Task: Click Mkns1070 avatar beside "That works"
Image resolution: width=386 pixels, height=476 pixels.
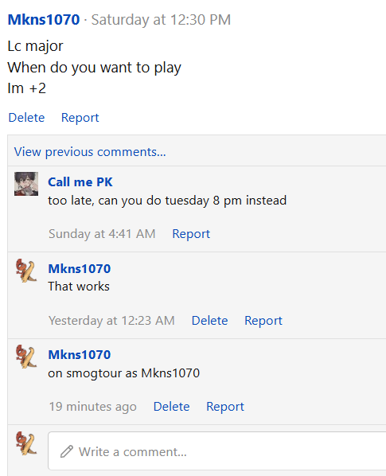Action: point(26,271)
